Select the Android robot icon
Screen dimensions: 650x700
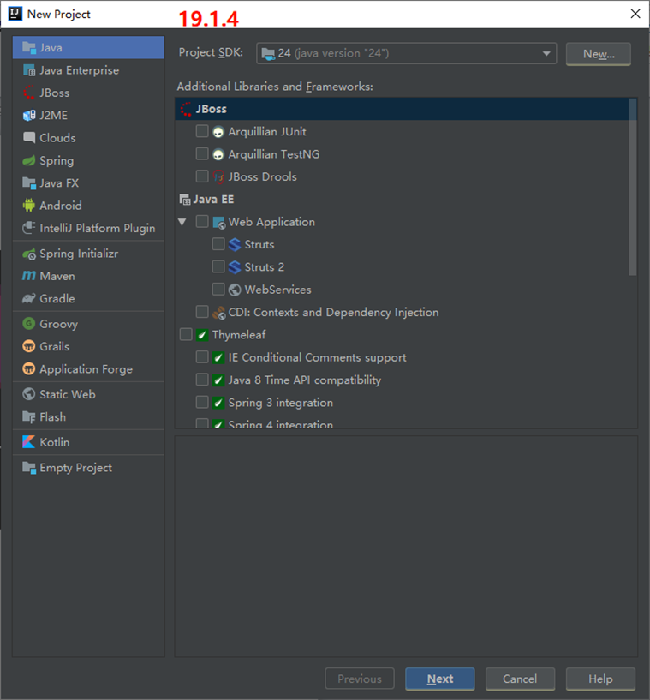coord(29,206)
